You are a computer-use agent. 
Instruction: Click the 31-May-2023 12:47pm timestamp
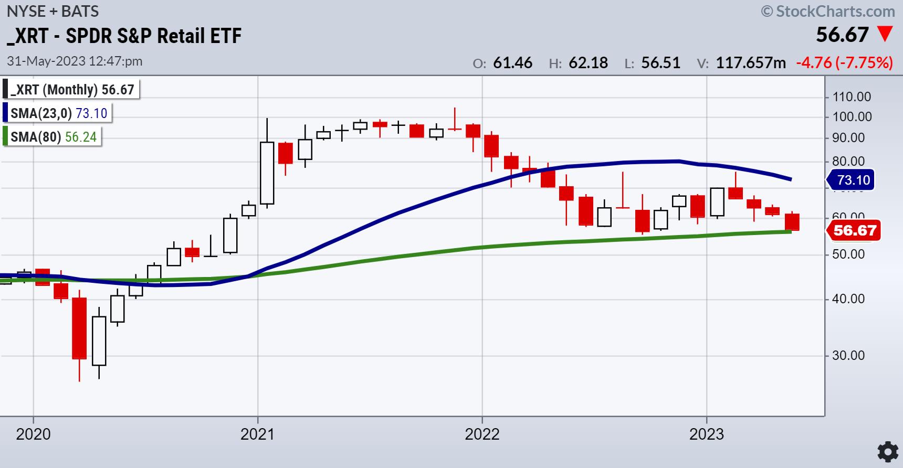(x=75, y=61)
